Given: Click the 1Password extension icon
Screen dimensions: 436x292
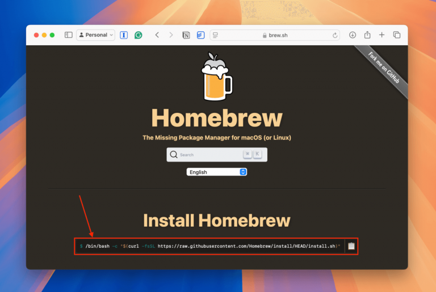Looking at the screenshot, I should coord(124,35).
